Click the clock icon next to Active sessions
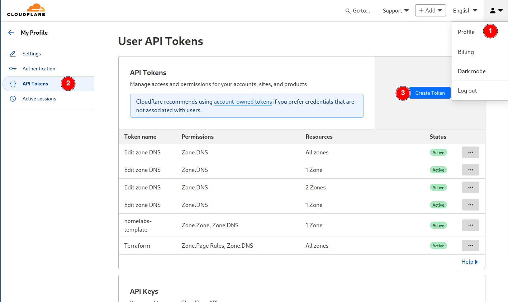The height and width of the screenshot is (302, 508). tap(13, 99)
